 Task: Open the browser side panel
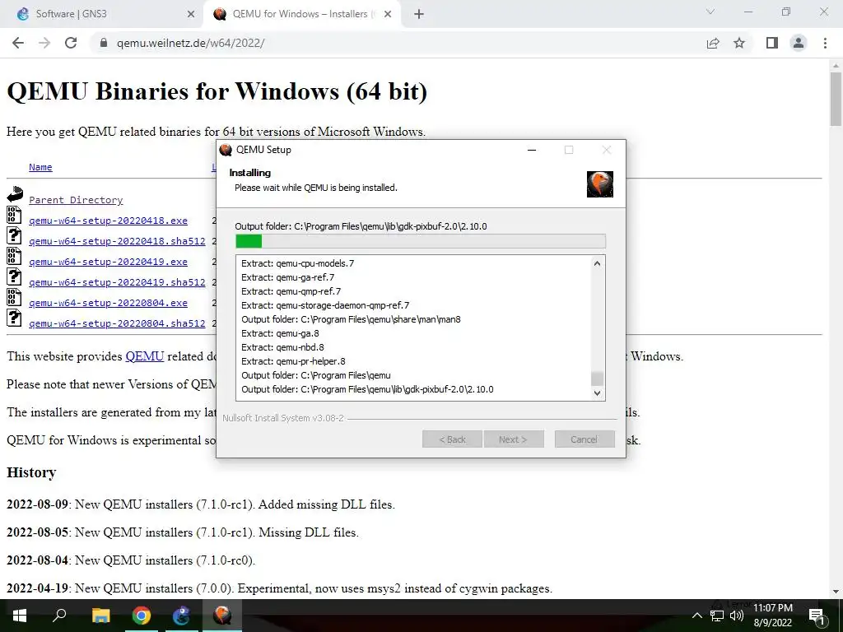[772, 43]
